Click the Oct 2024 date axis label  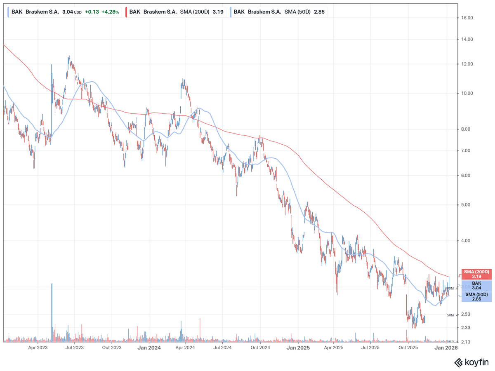pyautogui.click(x=260, y=348)
